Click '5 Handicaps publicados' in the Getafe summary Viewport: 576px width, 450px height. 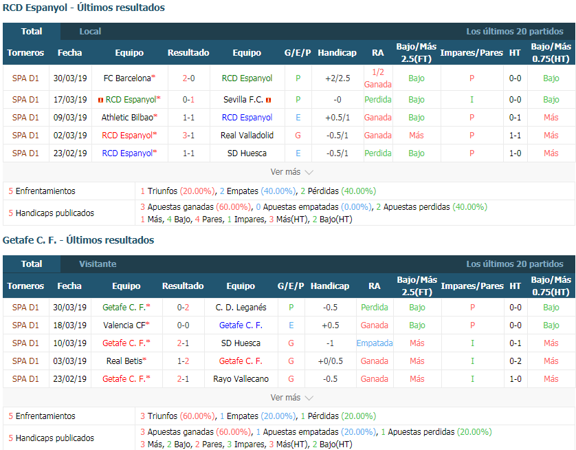click(x=51, y=438)
